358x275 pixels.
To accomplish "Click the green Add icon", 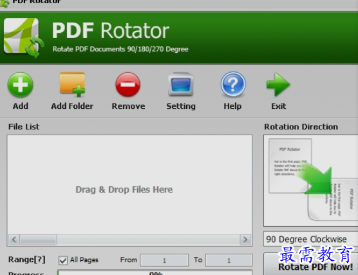I will [x=21, y=85].
